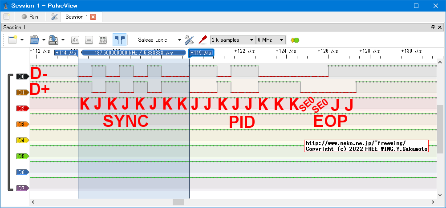Click the horizontal scrollbar thumb
The image size is (446, 208).
[178, 202]
